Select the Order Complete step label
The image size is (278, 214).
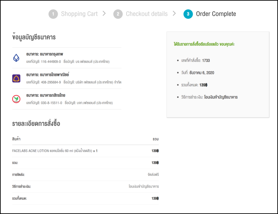(x=216, y=14)
